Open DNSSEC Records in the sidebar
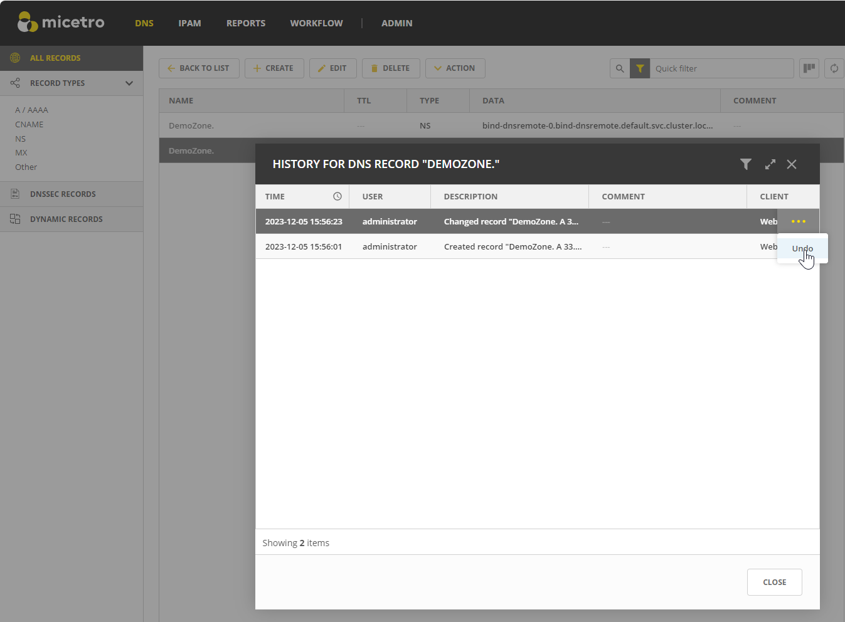Screen dimensions: 845x622 pos(63,194)
